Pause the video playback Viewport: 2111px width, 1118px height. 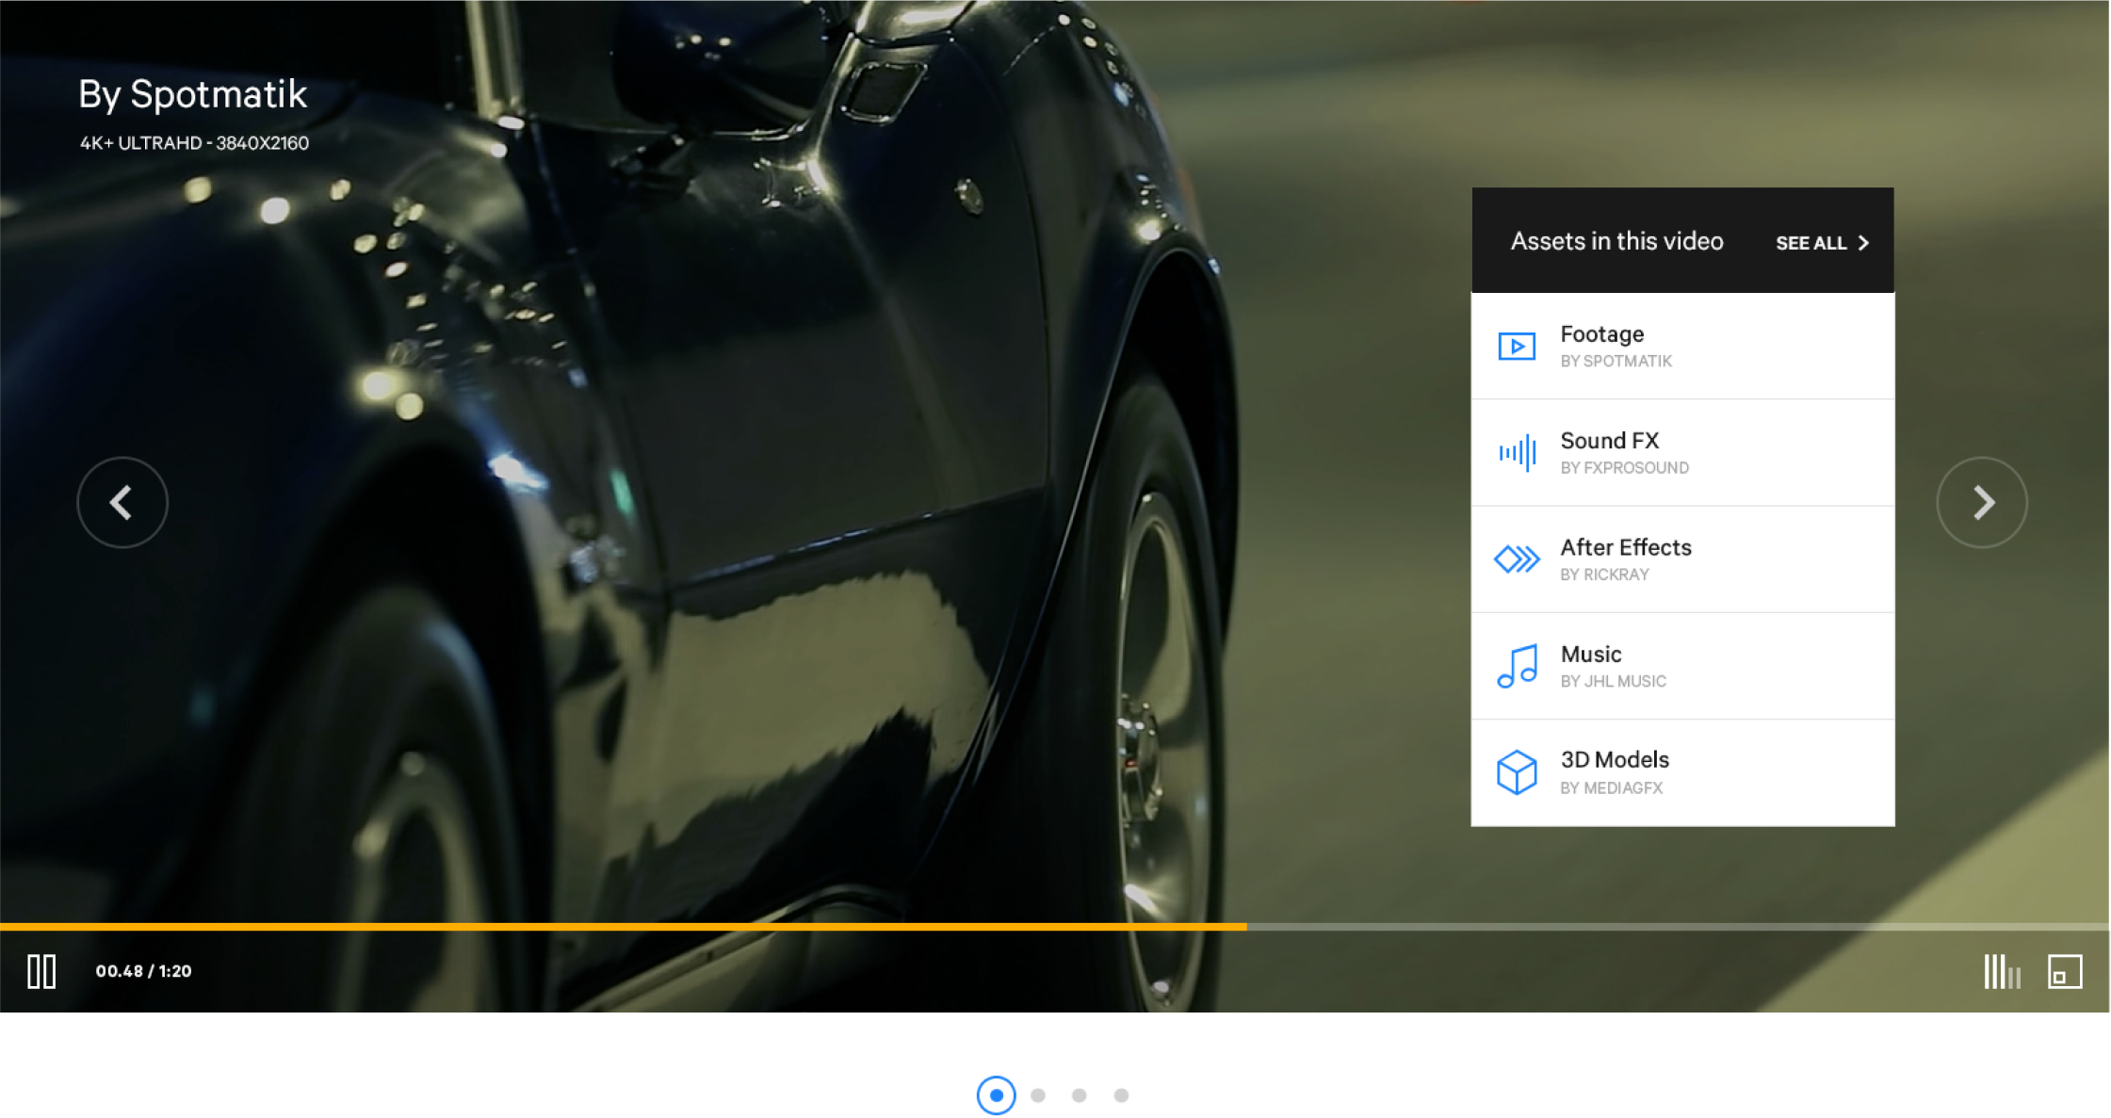click(x=41, y=971)
